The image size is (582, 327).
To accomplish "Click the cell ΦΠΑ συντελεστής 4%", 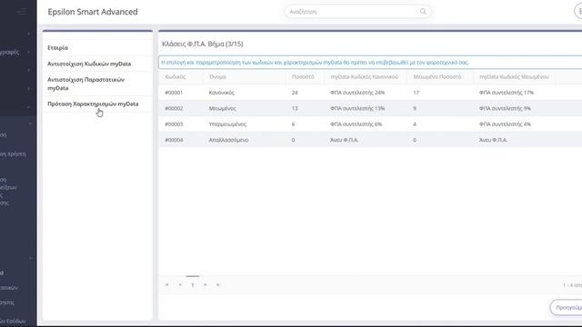I will (505, 124).
